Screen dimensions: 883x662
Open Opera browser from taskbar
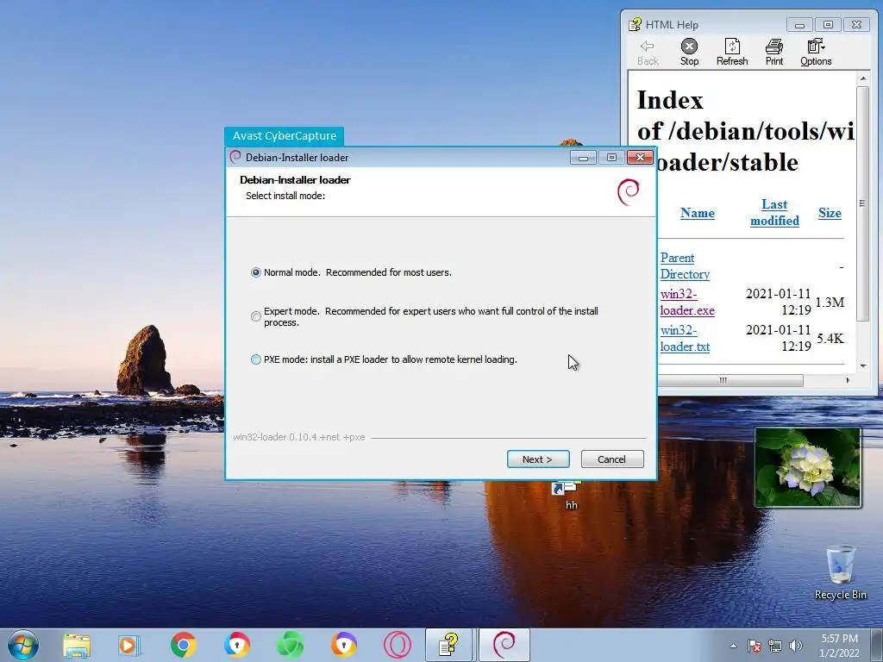click(x=397, y=645)
